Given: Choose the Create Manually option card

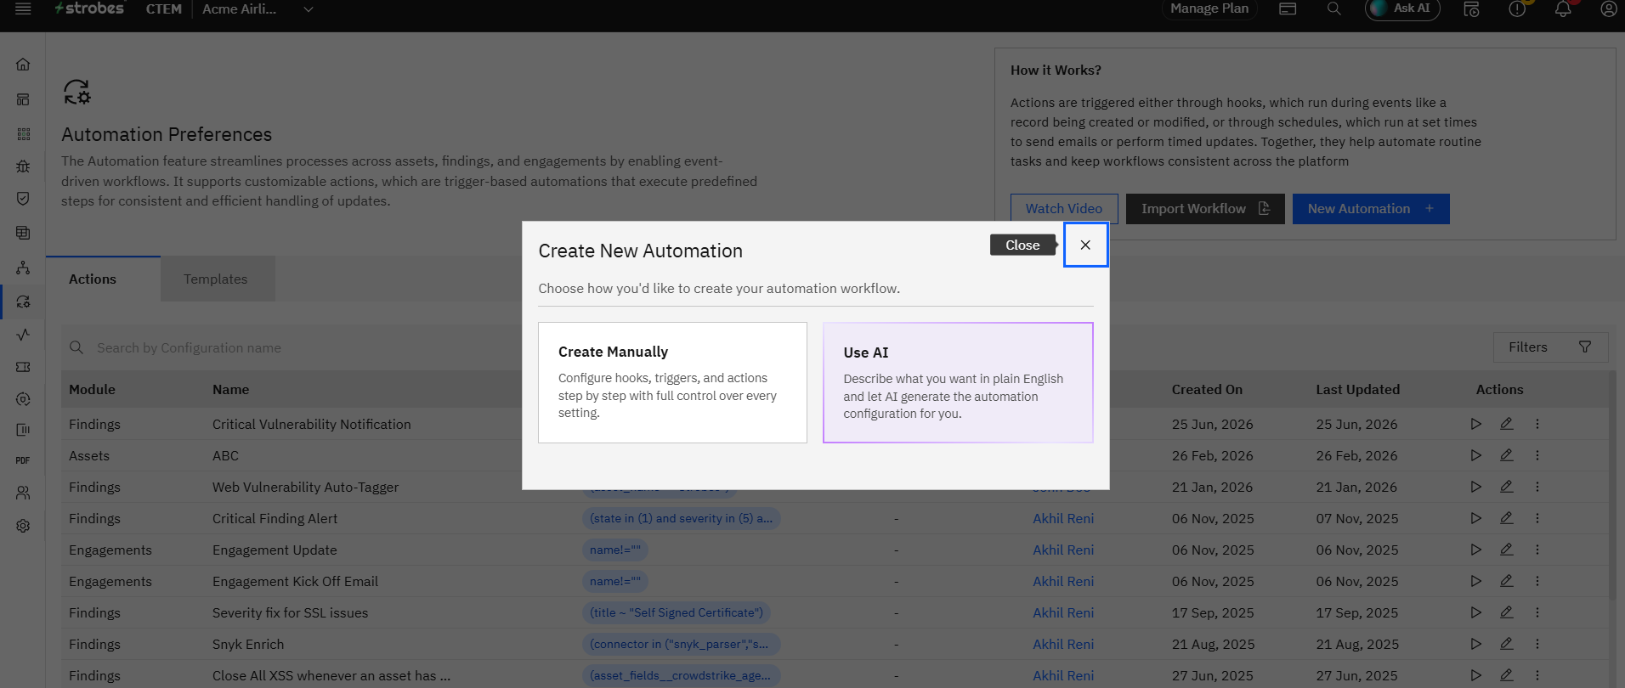Looking at the screenshot, I should (672, 382).
